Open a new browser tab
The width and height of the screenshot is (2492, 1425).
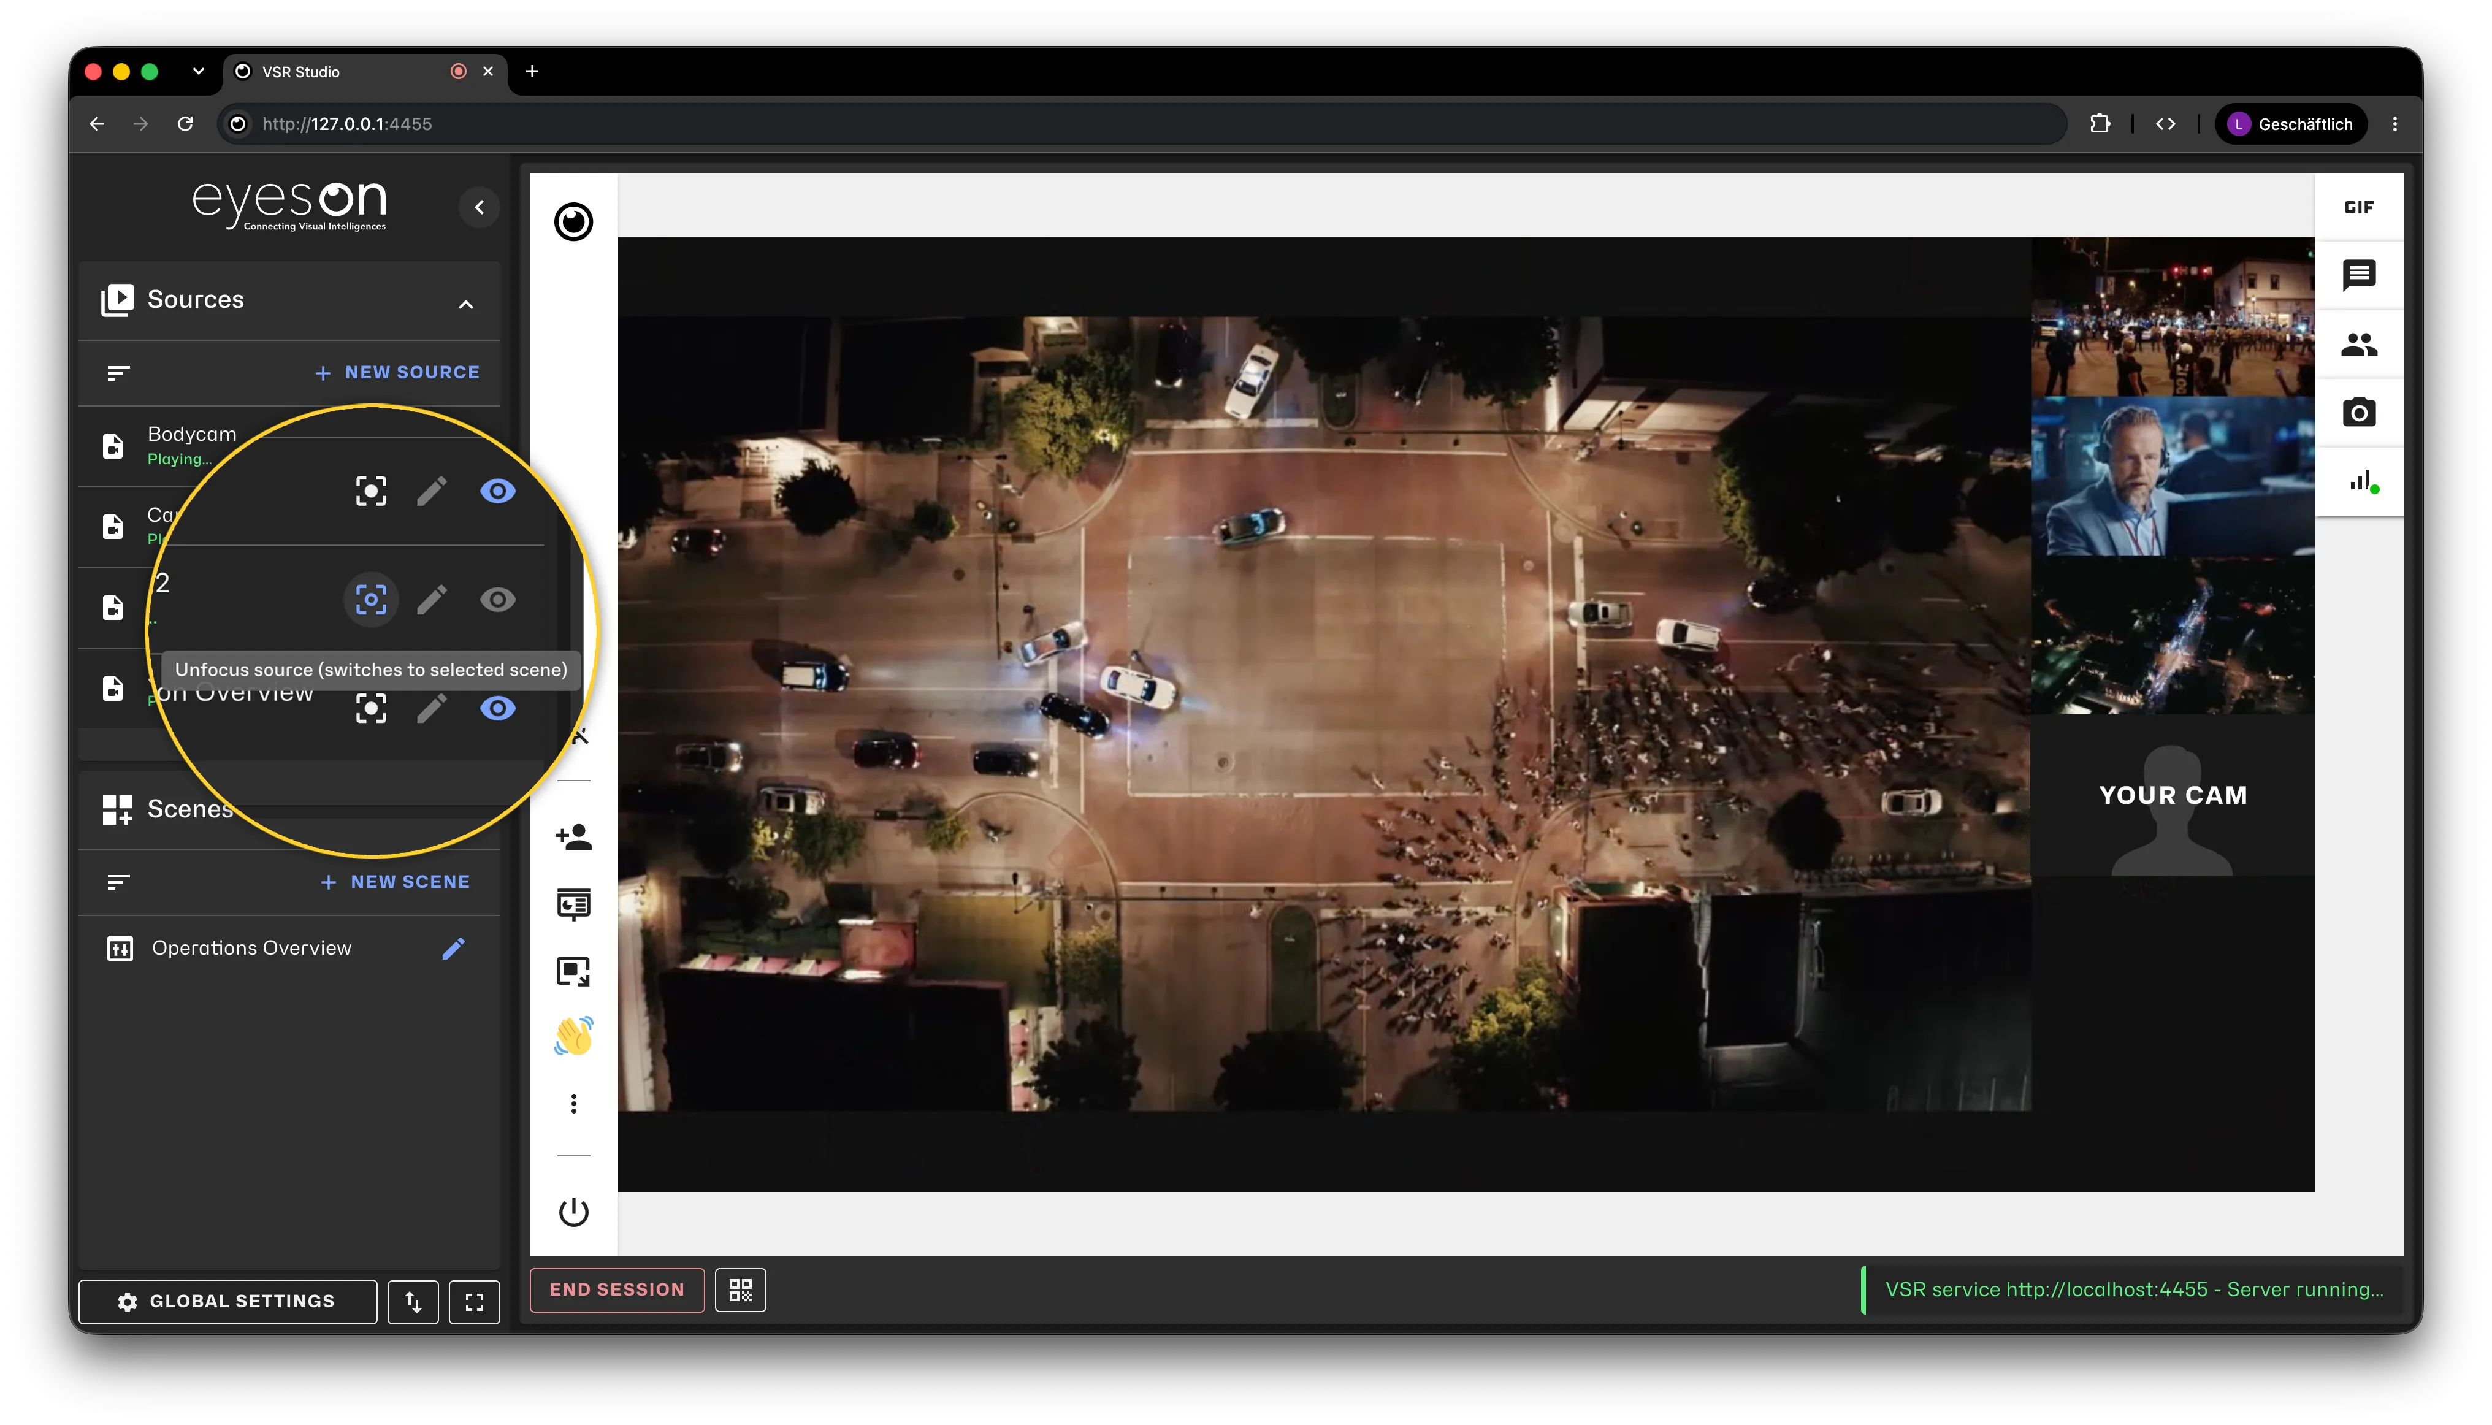click(x=532, y=72)
